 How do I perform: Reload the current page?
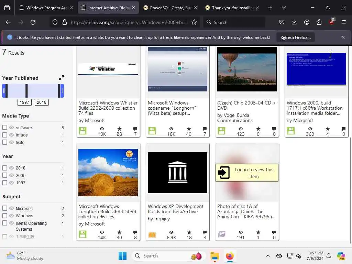[x=33, y=22]
